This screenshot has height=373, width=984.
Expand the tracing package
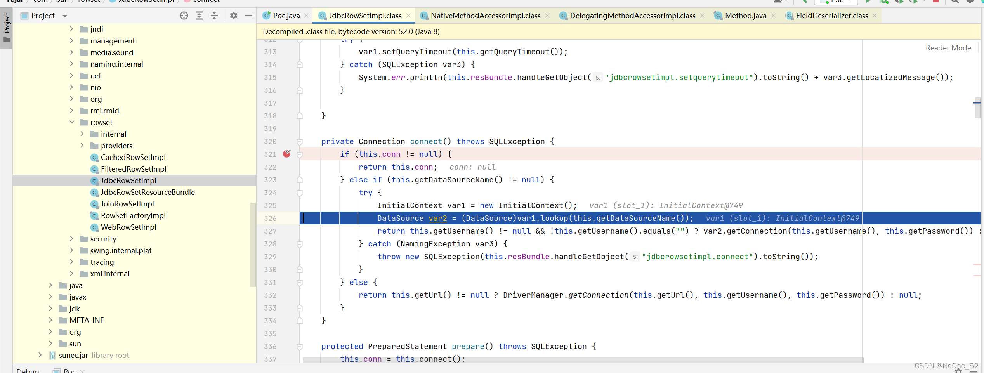tap(71, 262)
